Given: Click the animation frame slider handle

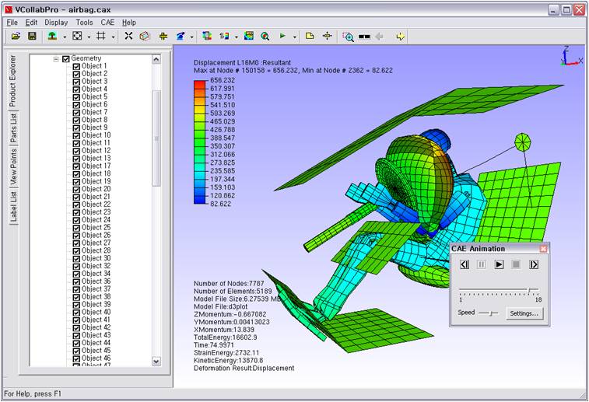Looking at the screenshot, I should point(529,291).
